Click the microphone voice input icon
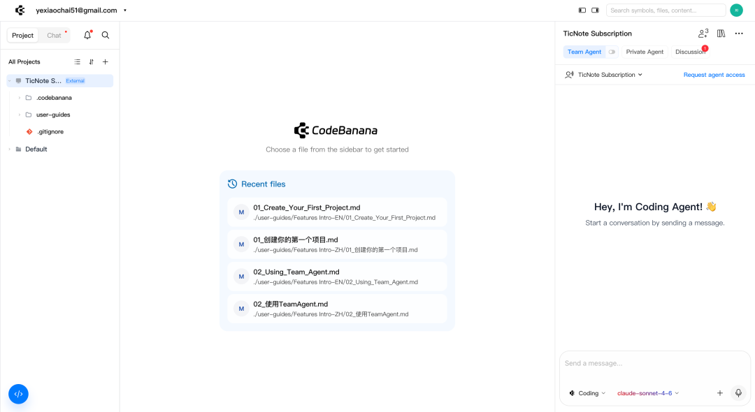This screenshot has height=412, width=755. point(738,393)
